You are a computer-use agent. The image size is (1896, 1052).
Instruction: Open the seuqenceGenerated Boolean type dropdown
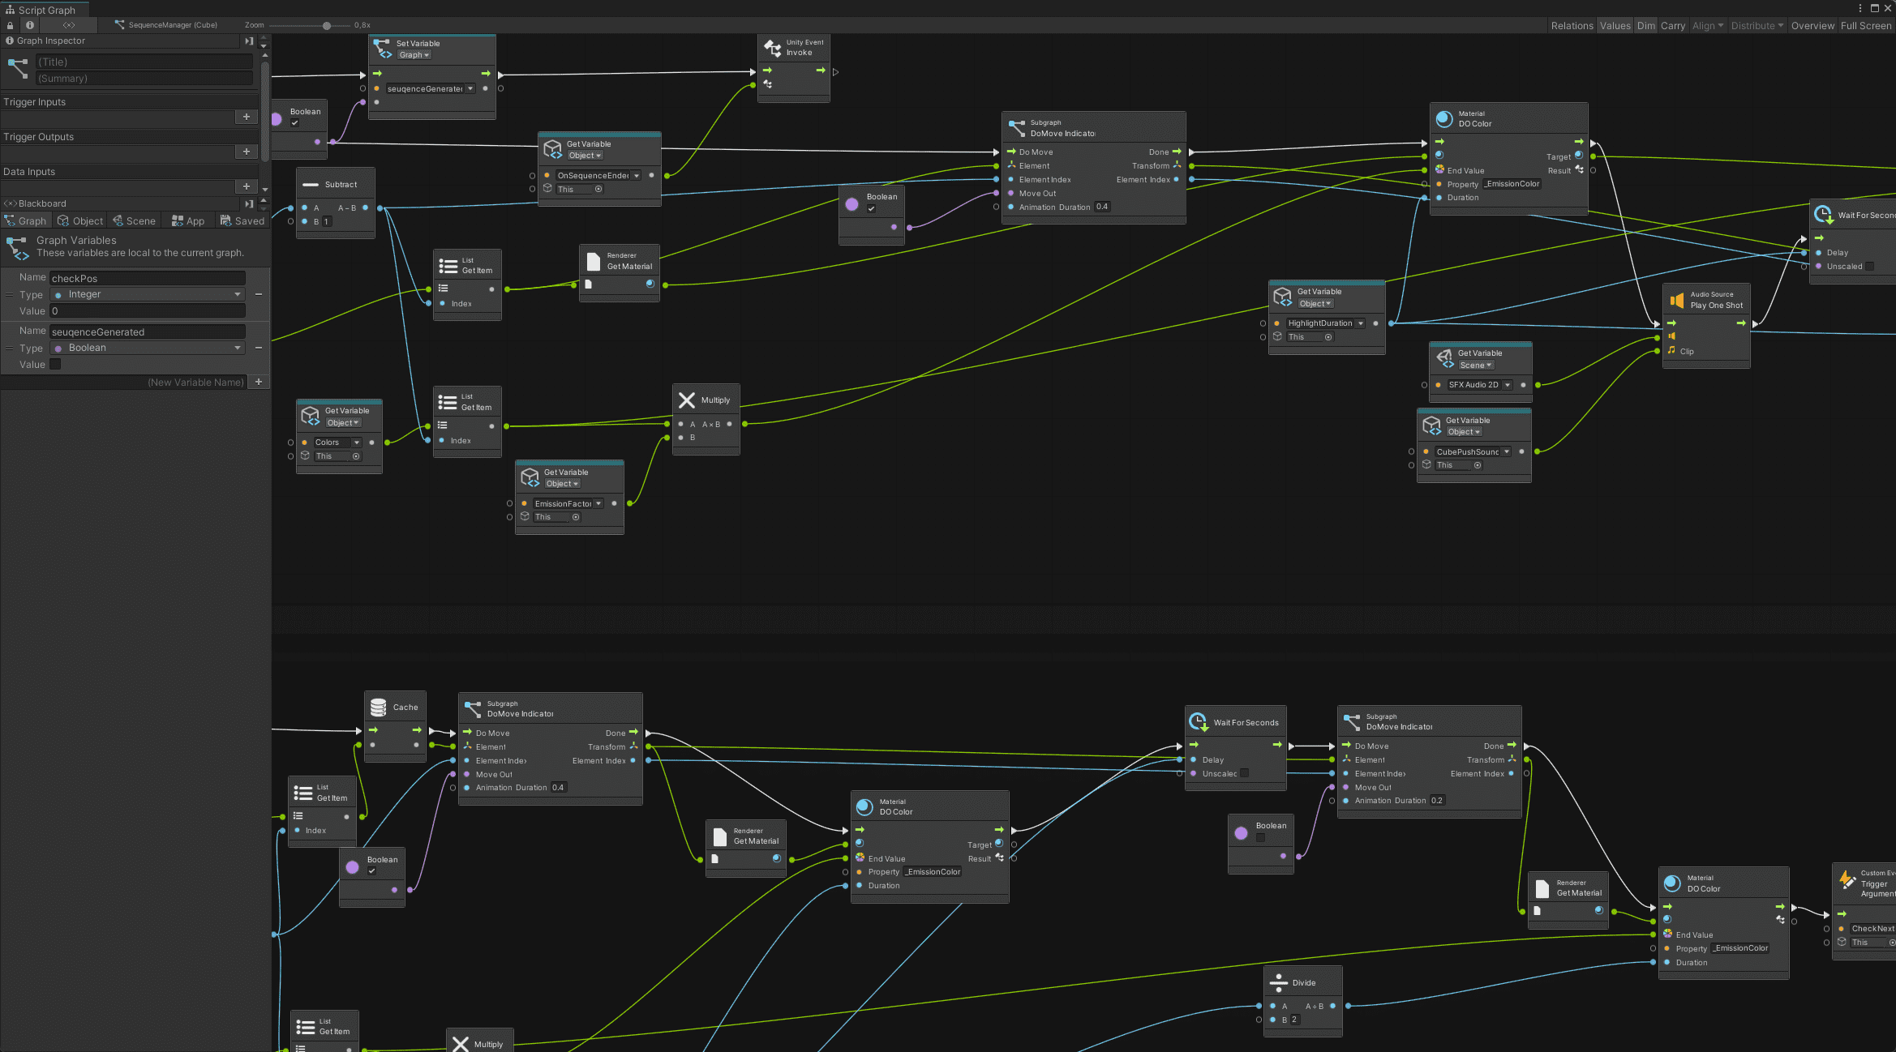coord(148,349)
